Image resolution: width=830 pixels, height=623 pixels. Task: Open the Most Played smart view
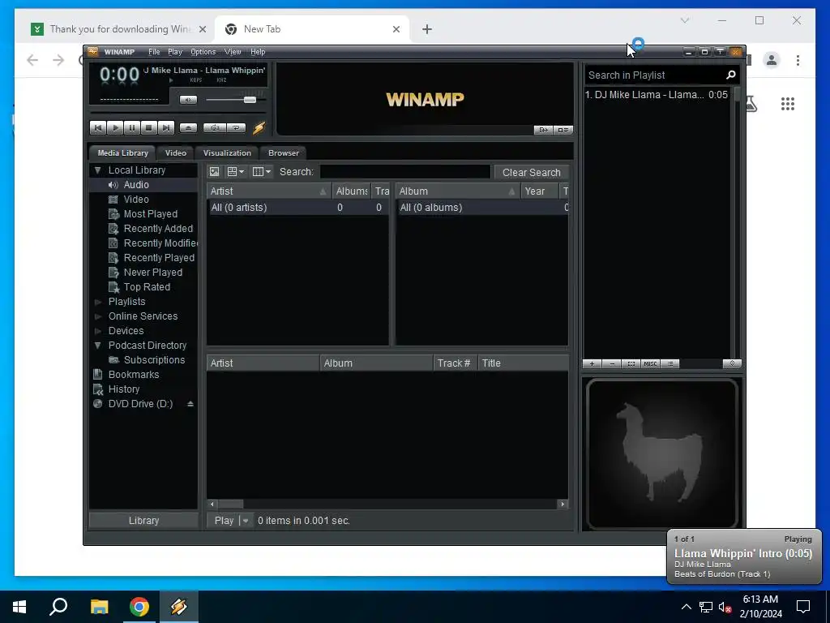click(x=150, y=214)
